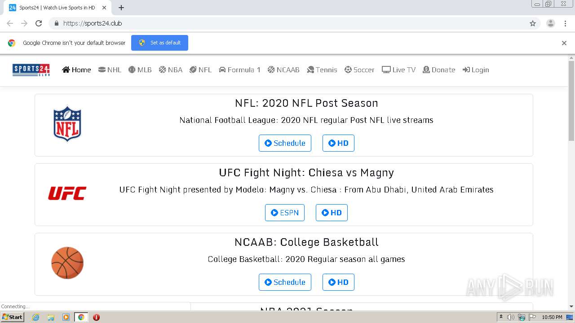Viewport: 575px width, 323px height.
Task: Click the Chrome taskbar icon
Action: pos(81,317)
